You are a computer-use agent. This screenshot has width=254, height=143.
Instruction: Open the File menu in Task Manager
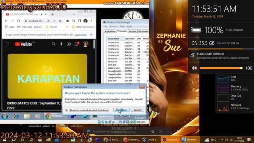(x=105, y=26)
